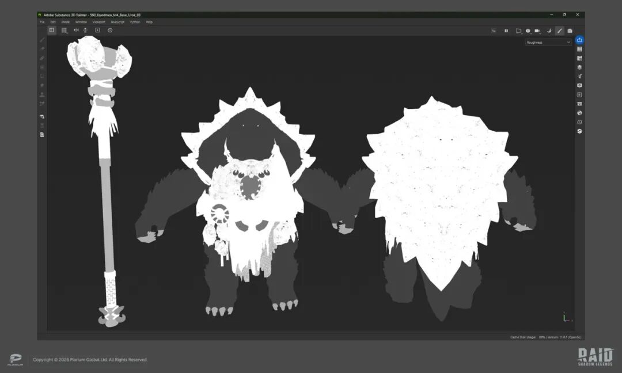Open the brush Properties panel
This screenshot has width=622, height=373.
pos(579,76)
